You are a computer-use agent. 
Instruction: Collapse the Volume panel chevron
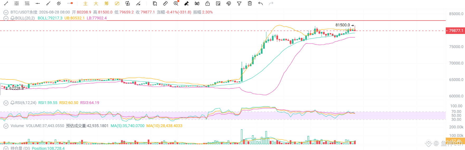[6, 126]
